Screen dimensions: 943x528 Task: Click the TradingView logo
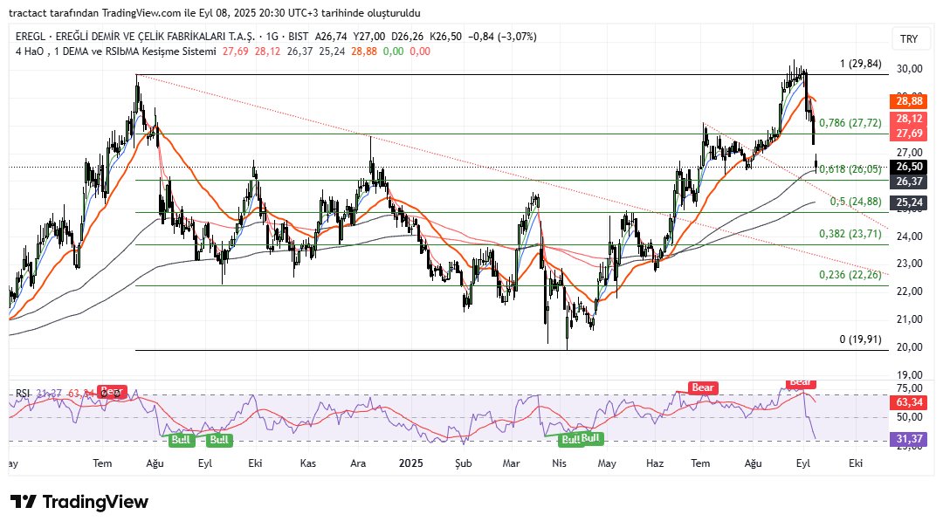pos(79,502)
